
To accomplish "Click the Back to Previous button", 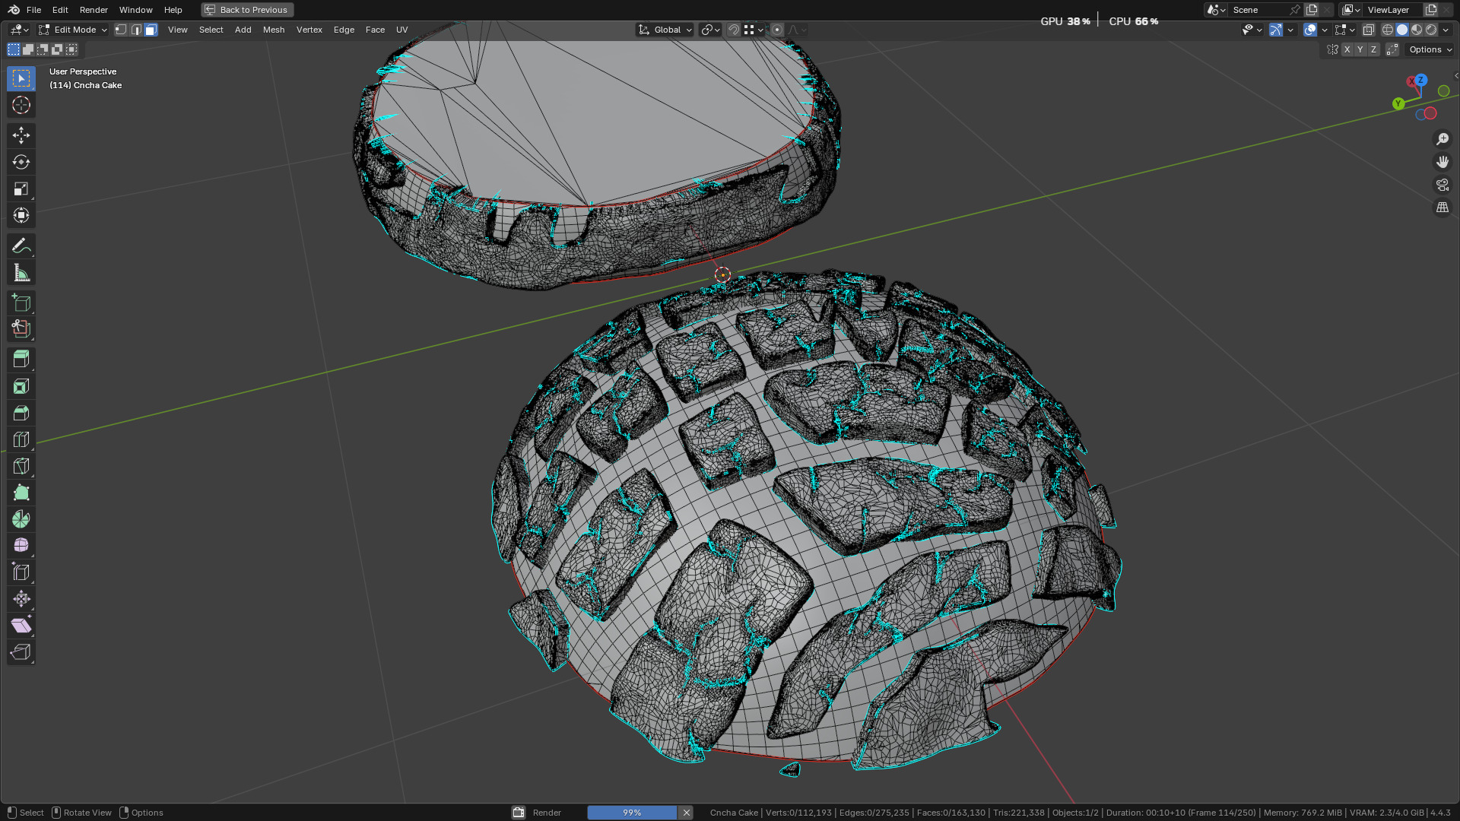I will pos(247,10).
